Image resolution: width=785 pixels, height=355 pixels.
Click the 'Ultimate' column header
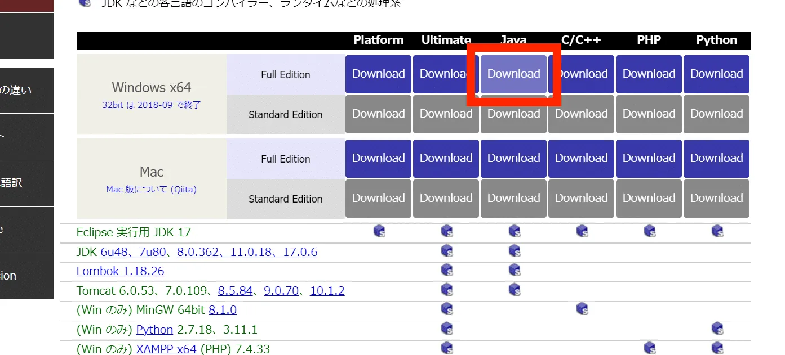446,40
